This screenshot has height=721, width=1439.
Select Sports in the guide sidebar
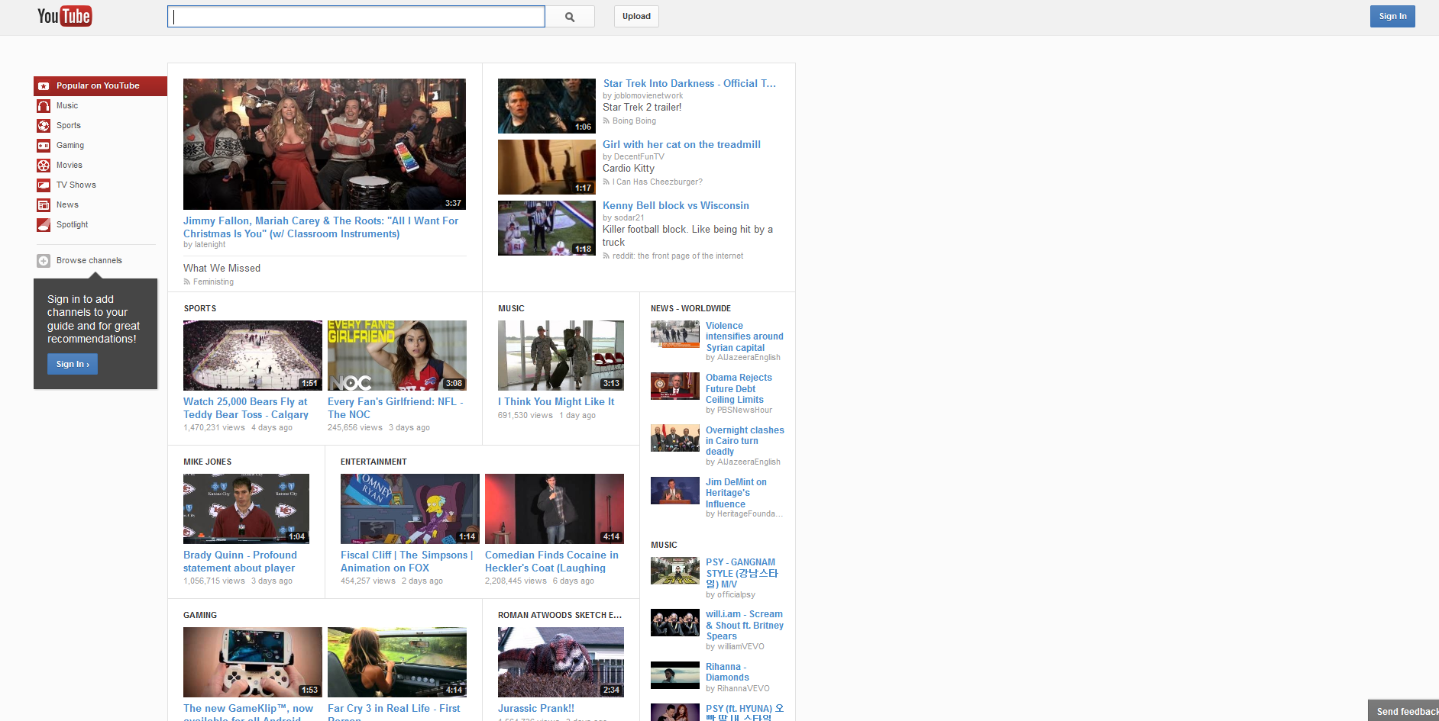pyautogui.click(x=69, y=126)
